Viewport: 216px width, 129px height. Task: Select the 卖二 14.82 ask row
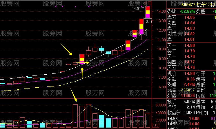point(191,34)
